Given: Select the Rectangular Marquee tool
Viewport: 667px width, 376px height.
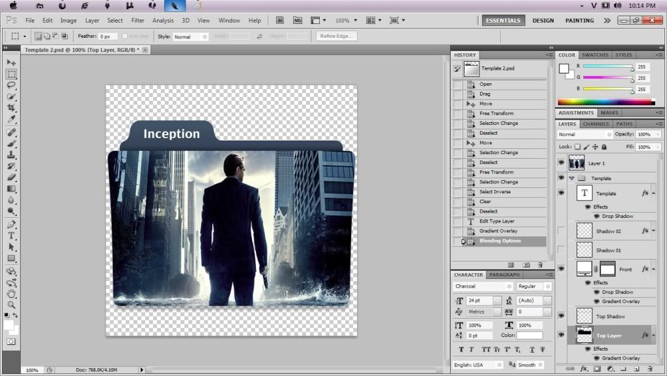Looking at the screenshot, I should click(x=11, y=74).
